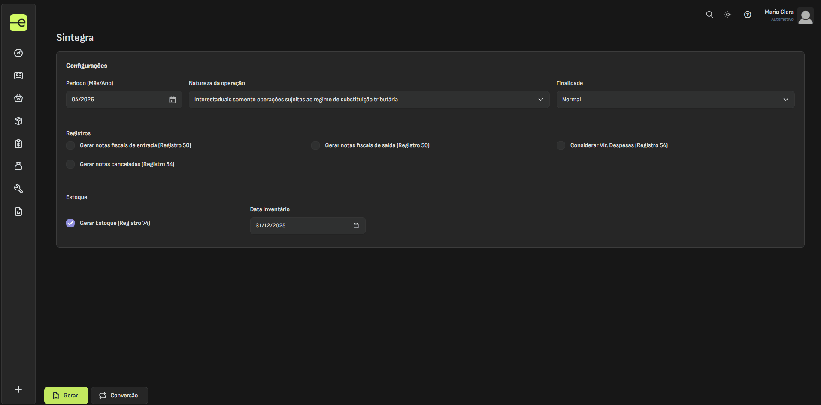Open the wrench tools icon in sidebar
The width and height of the screenshot is (821, 405).
click(x=18, y=189)
